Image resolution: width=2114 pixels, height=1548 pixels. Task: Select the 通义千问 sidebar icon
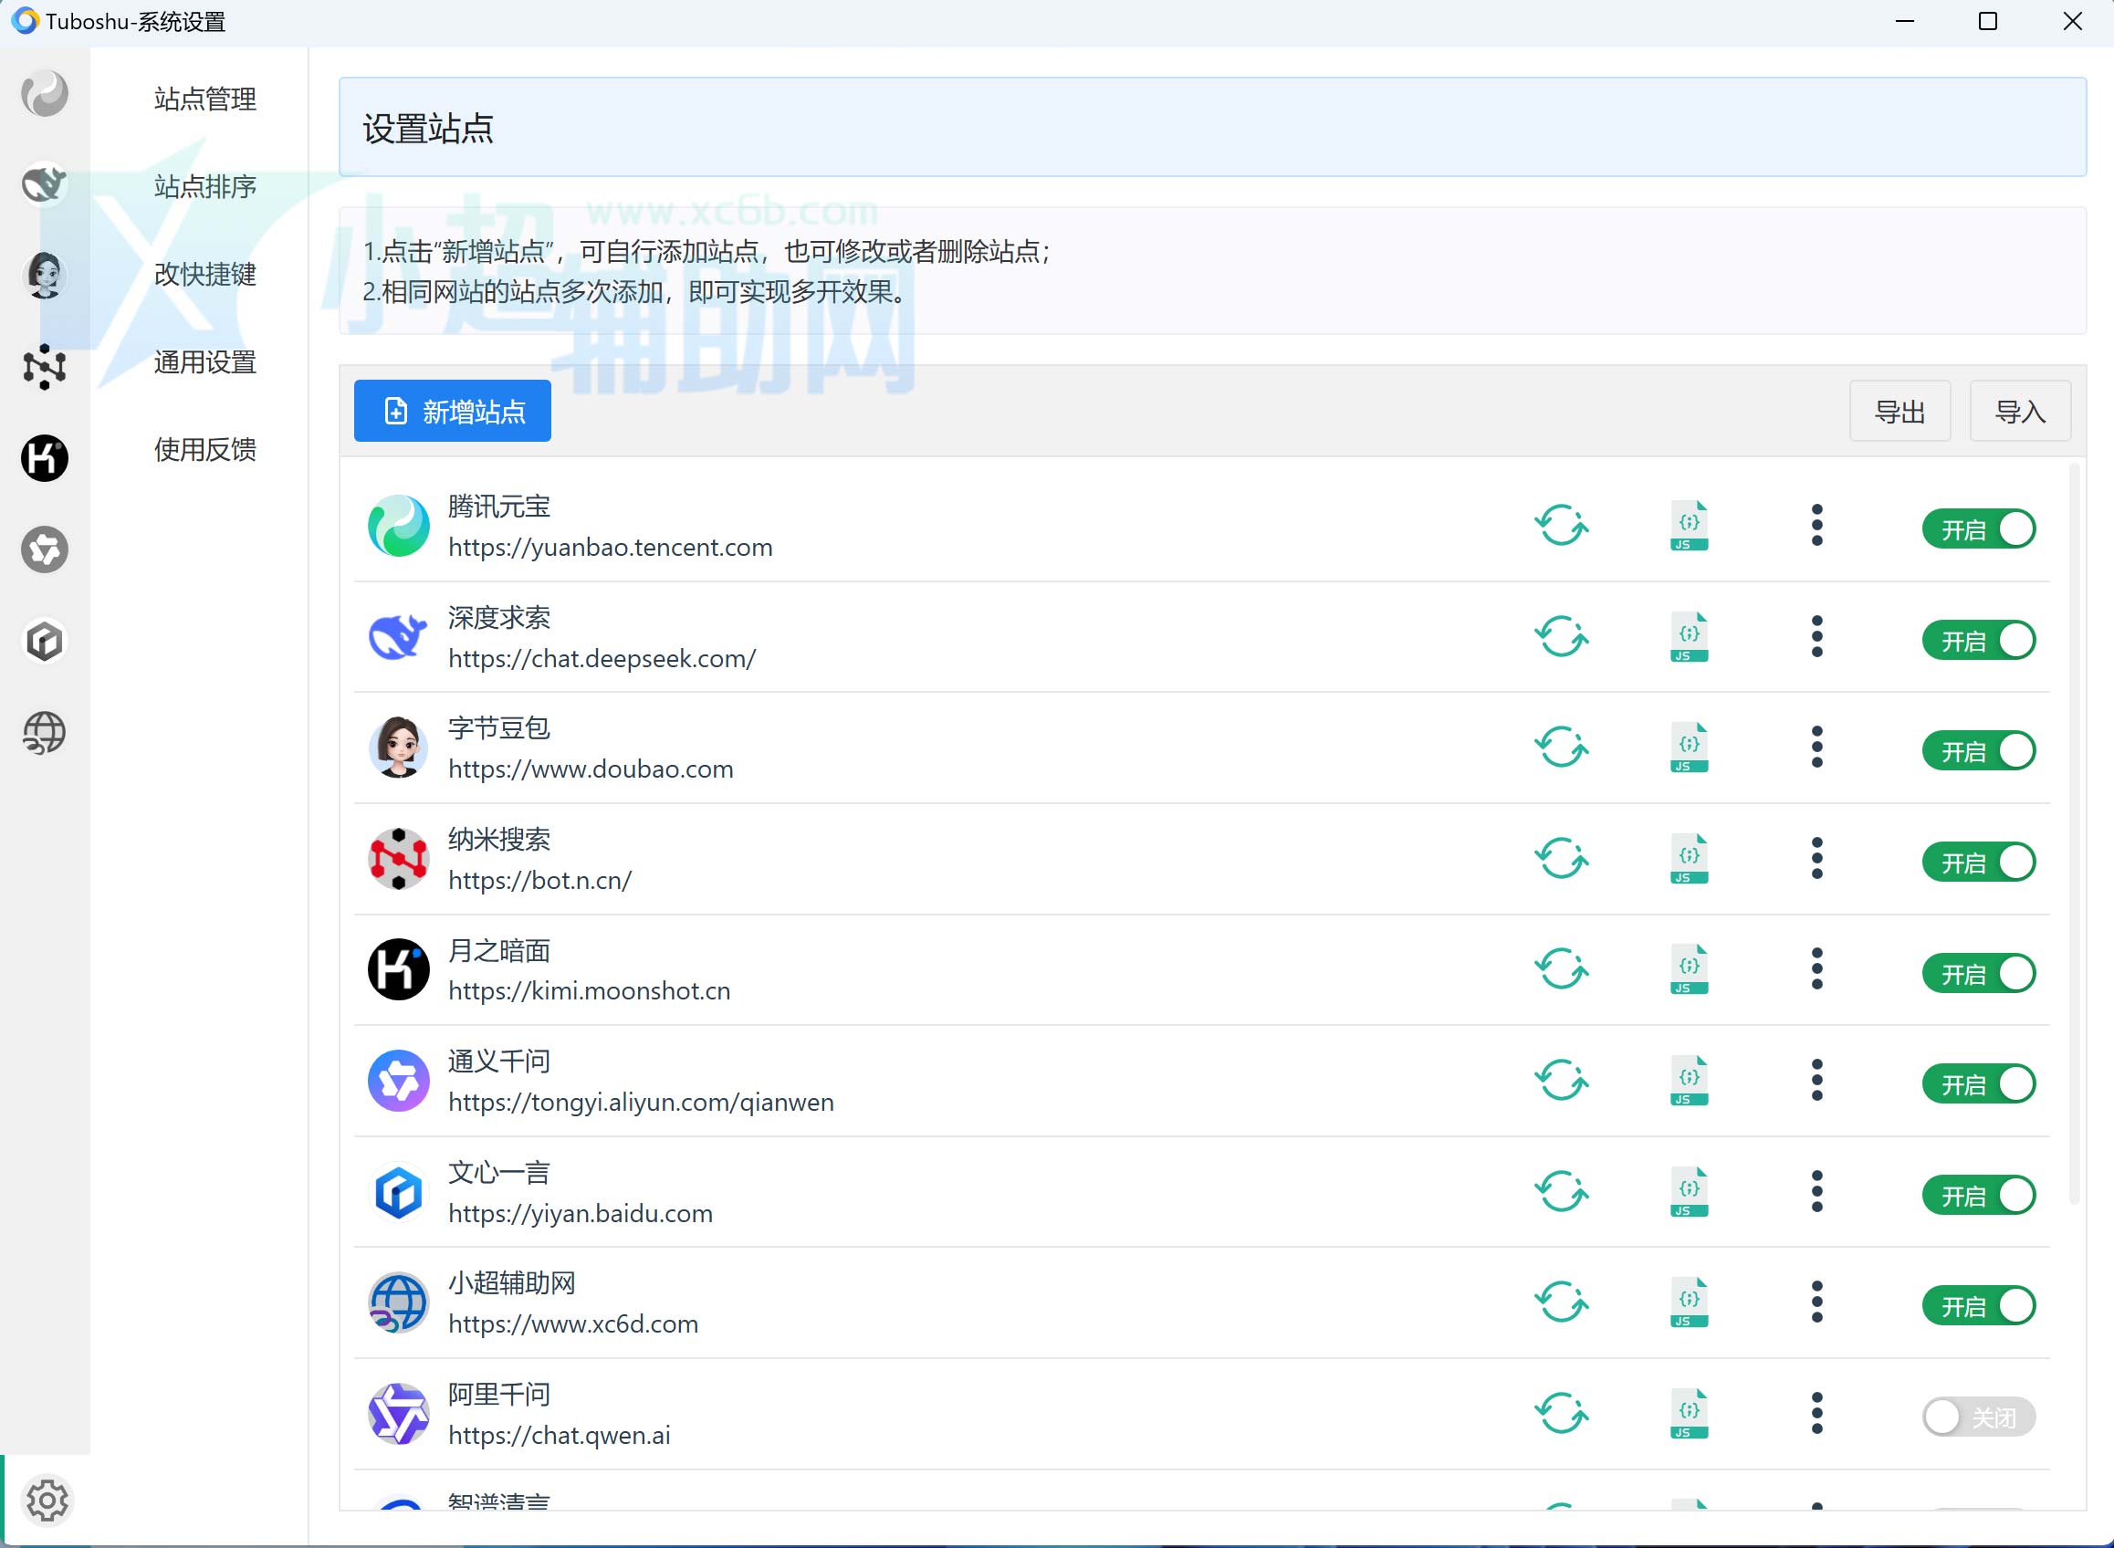coord(44,550)
